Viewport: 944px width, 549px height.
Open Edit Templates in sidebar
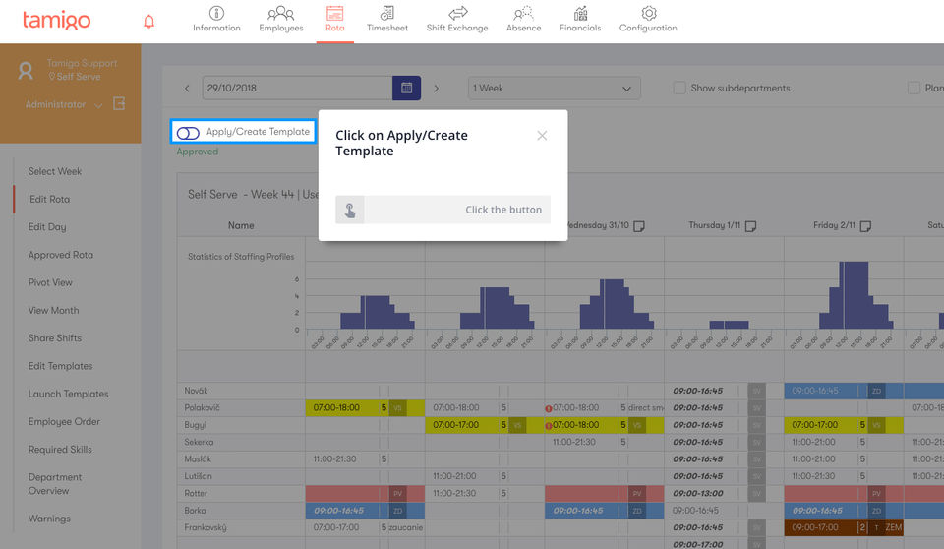(x=60, y=366)
